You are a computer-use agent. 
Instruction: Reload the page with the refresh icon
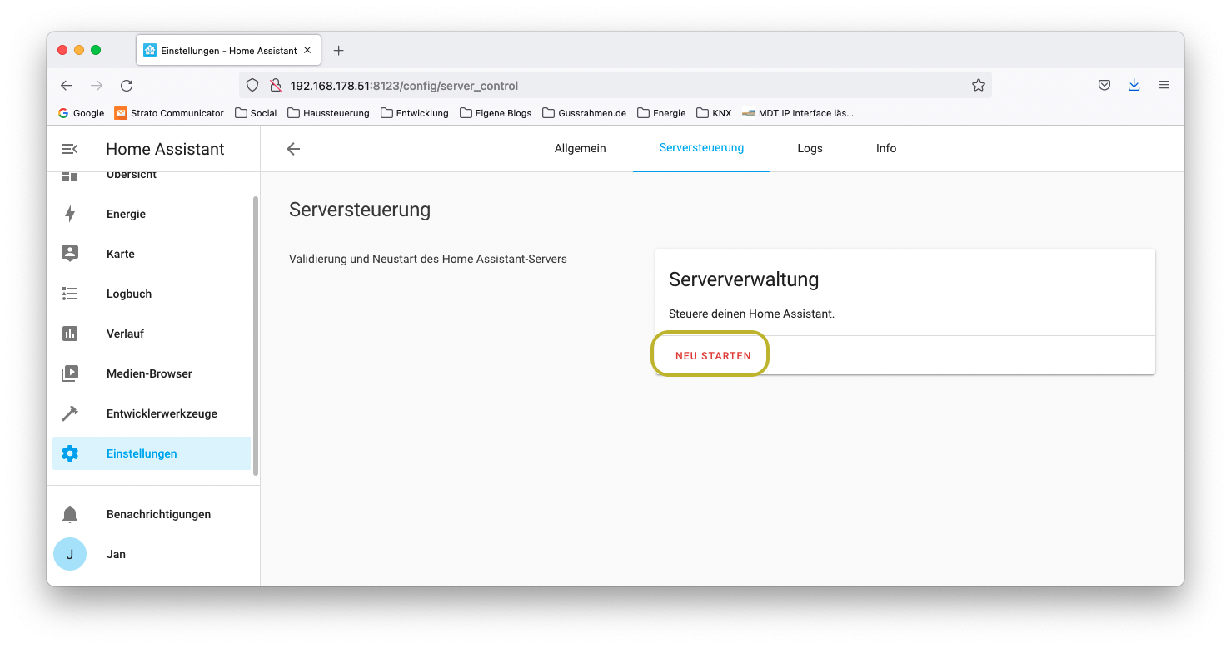pyautogui.click(x=127, y=85)
